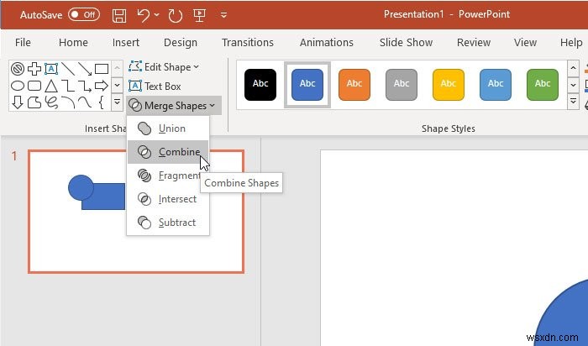Start presentation from beginning icon
This screenshot has width=588, height=346.
click(199, 15)
